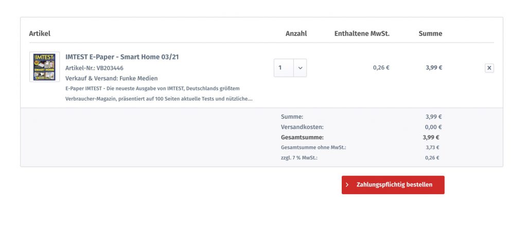Open the quantity dropdown arrow

[300, 68]
